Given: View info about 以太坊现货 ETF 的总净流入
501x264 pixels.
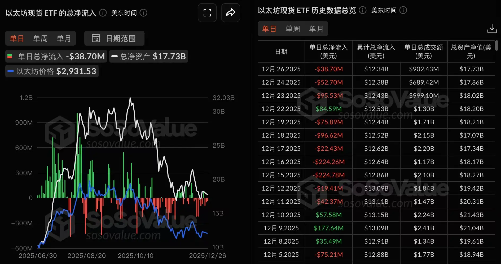Looking at the screenshot, I should 103,12.
